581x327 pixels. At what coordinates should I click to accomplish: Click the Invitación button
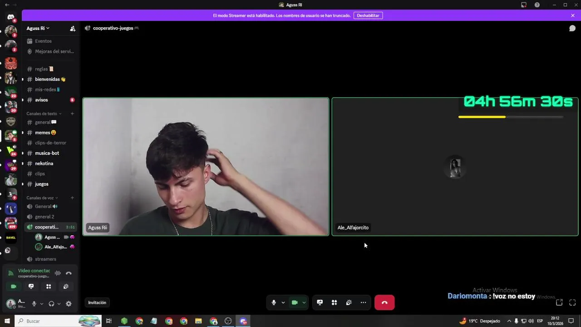[x=97, y=302]
